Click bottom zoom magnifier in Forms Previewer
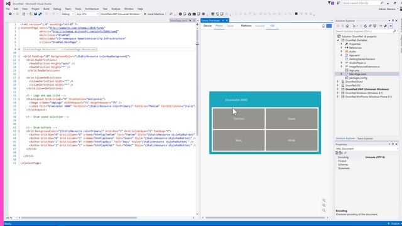This screenshot has height=226, width=402. click(324, 210)
